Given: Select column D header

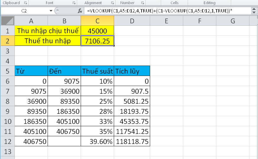Looking at the screenshot, I should pyautogui.click(x=132, y=21).
